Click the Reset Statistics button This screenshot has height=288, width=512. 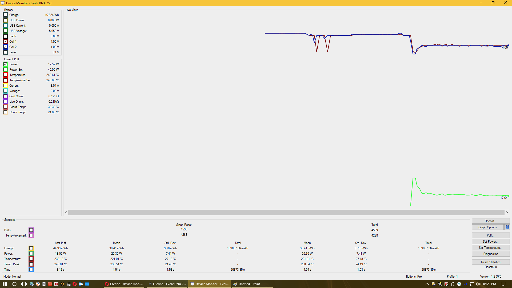pyautogui.click(x=490, y=262)
